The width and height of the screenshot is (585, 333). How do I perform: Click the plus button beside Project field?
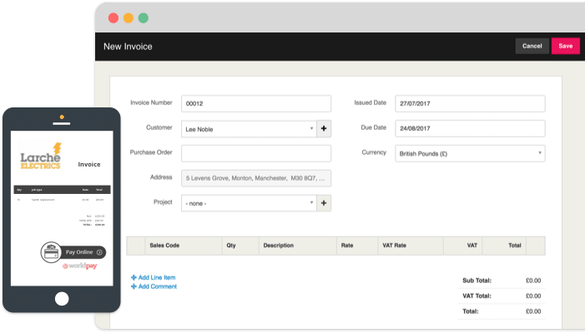point(324,202)
